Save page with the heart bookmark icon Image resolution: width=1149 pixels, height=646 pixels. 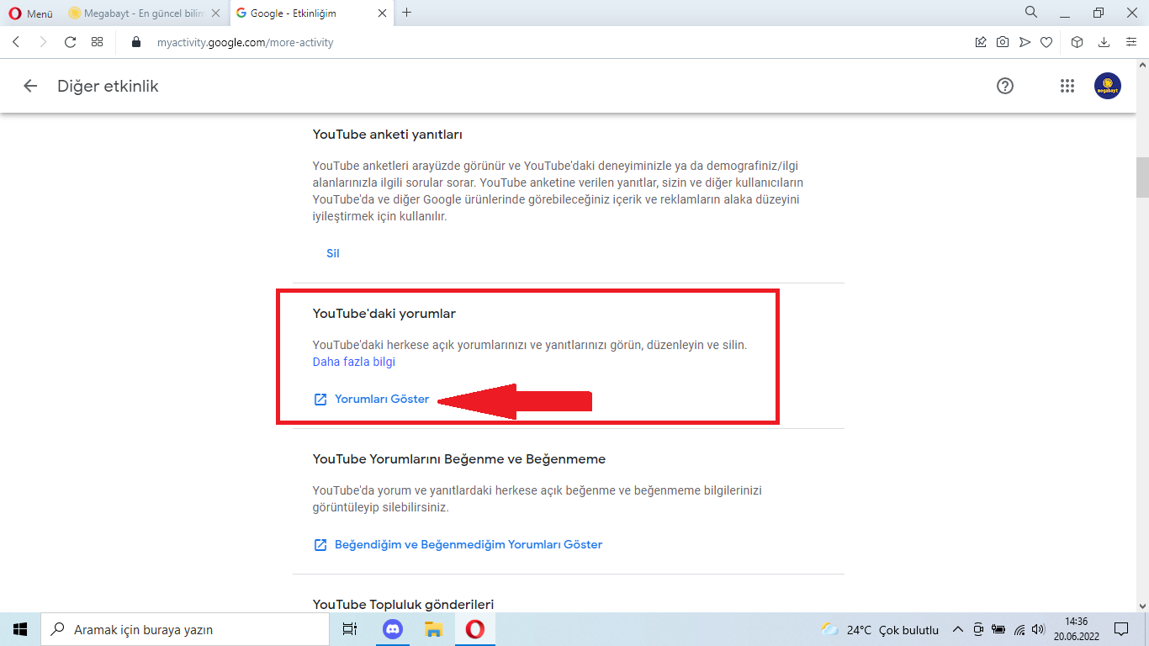pos(1046,40)
